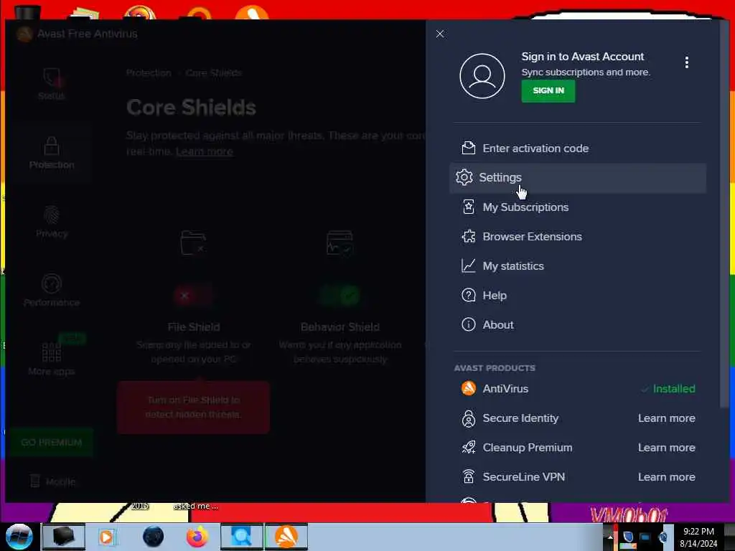Click Sign in to Avast Account heading

coord(583,57)
